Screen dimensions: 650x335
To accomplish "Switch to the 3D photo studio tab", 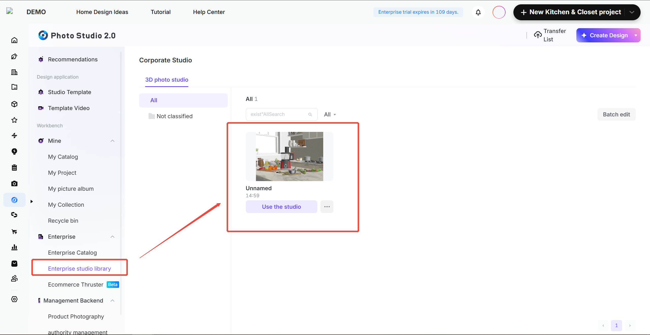I will coord(167,80).
